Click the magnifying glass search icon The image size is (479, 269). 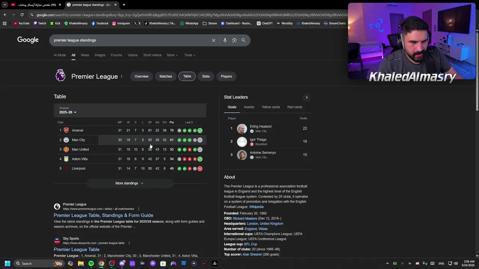coord(244,40)
